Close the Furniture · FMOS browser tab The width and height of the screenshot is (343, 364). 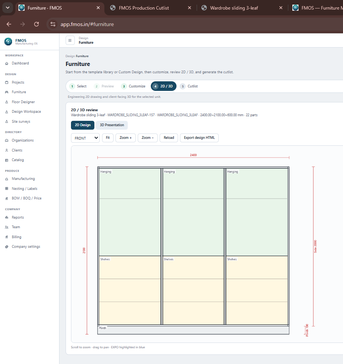click(x=98, y=8)
